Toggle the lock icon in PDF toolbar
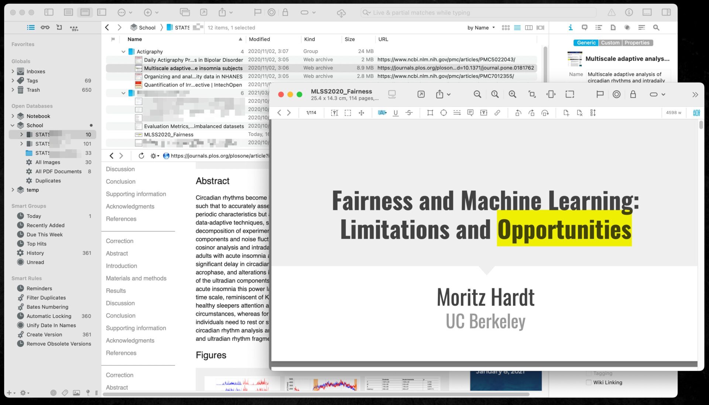Viewport: 709px width, 405px height. click(x=633, y=95)
